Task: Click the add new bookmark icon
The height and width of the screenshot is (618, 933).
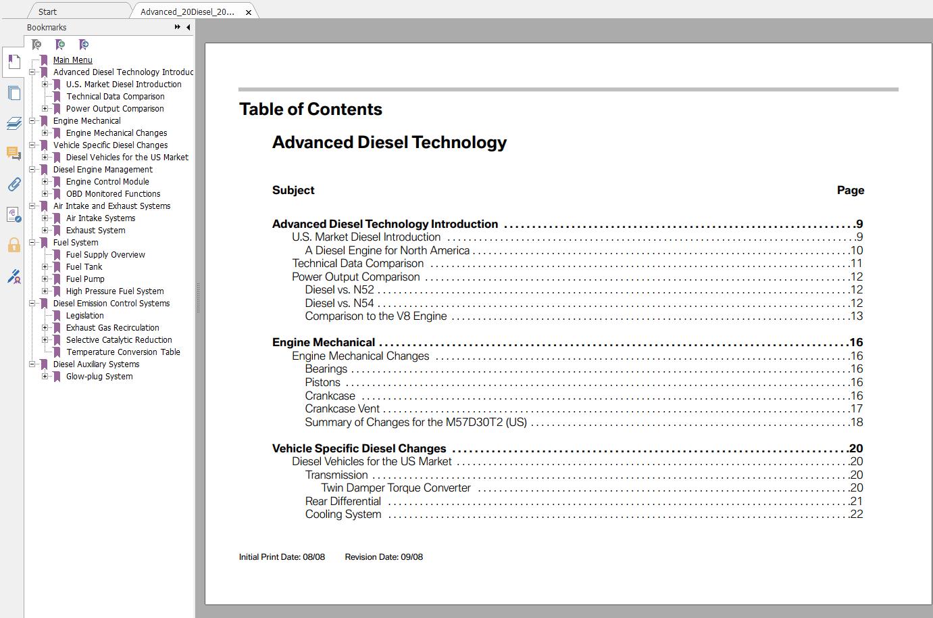Action: (x=60, y=45)
